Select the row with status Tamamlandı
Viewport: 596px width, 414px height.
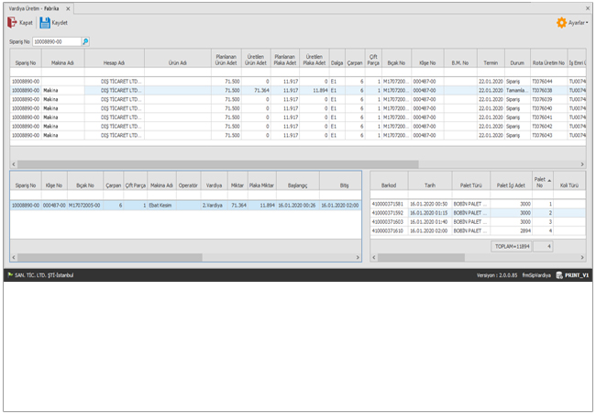tap(516, 91)
